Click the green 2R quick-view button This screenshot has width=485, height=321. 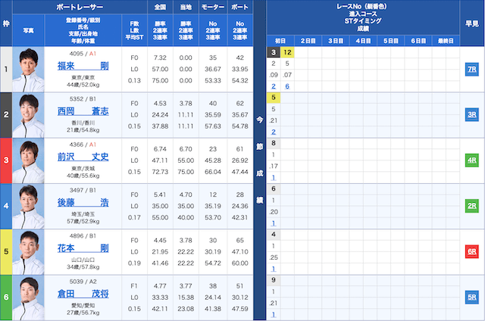point(471,205)
